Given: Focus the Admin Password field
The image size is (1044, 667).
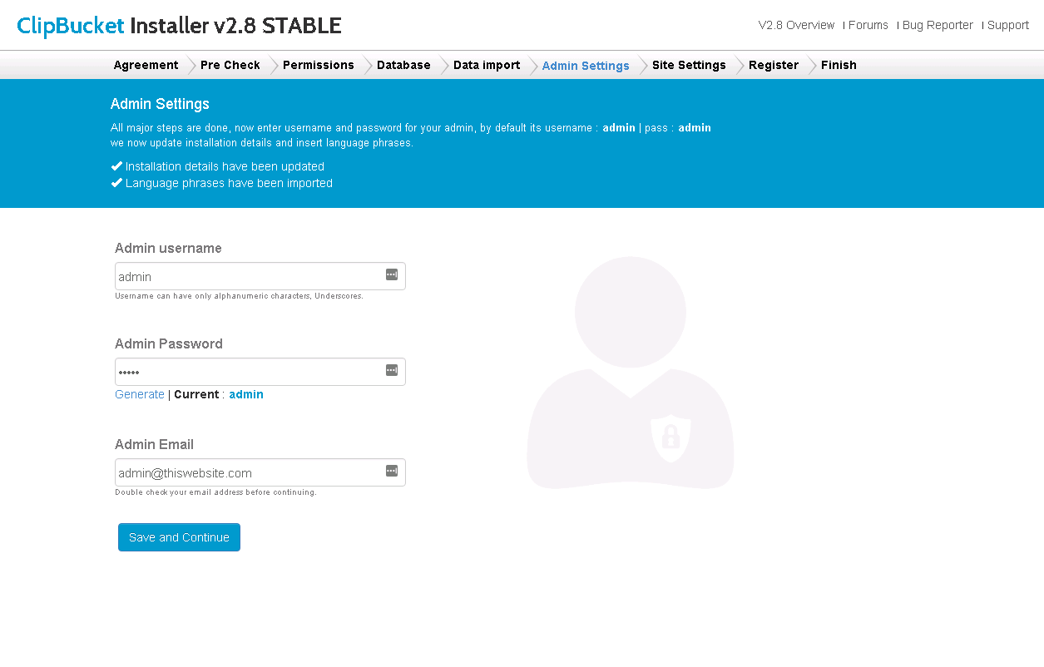Looking at the screenshot, I should [x=250, y=372].
